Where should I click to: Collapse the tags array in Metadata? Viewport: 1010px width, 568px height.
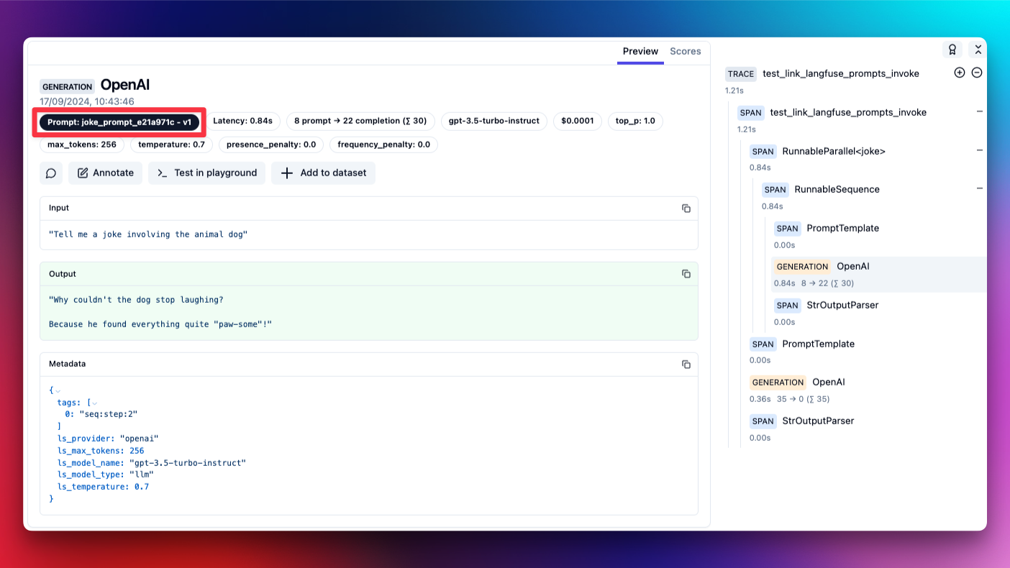point(94,403)
